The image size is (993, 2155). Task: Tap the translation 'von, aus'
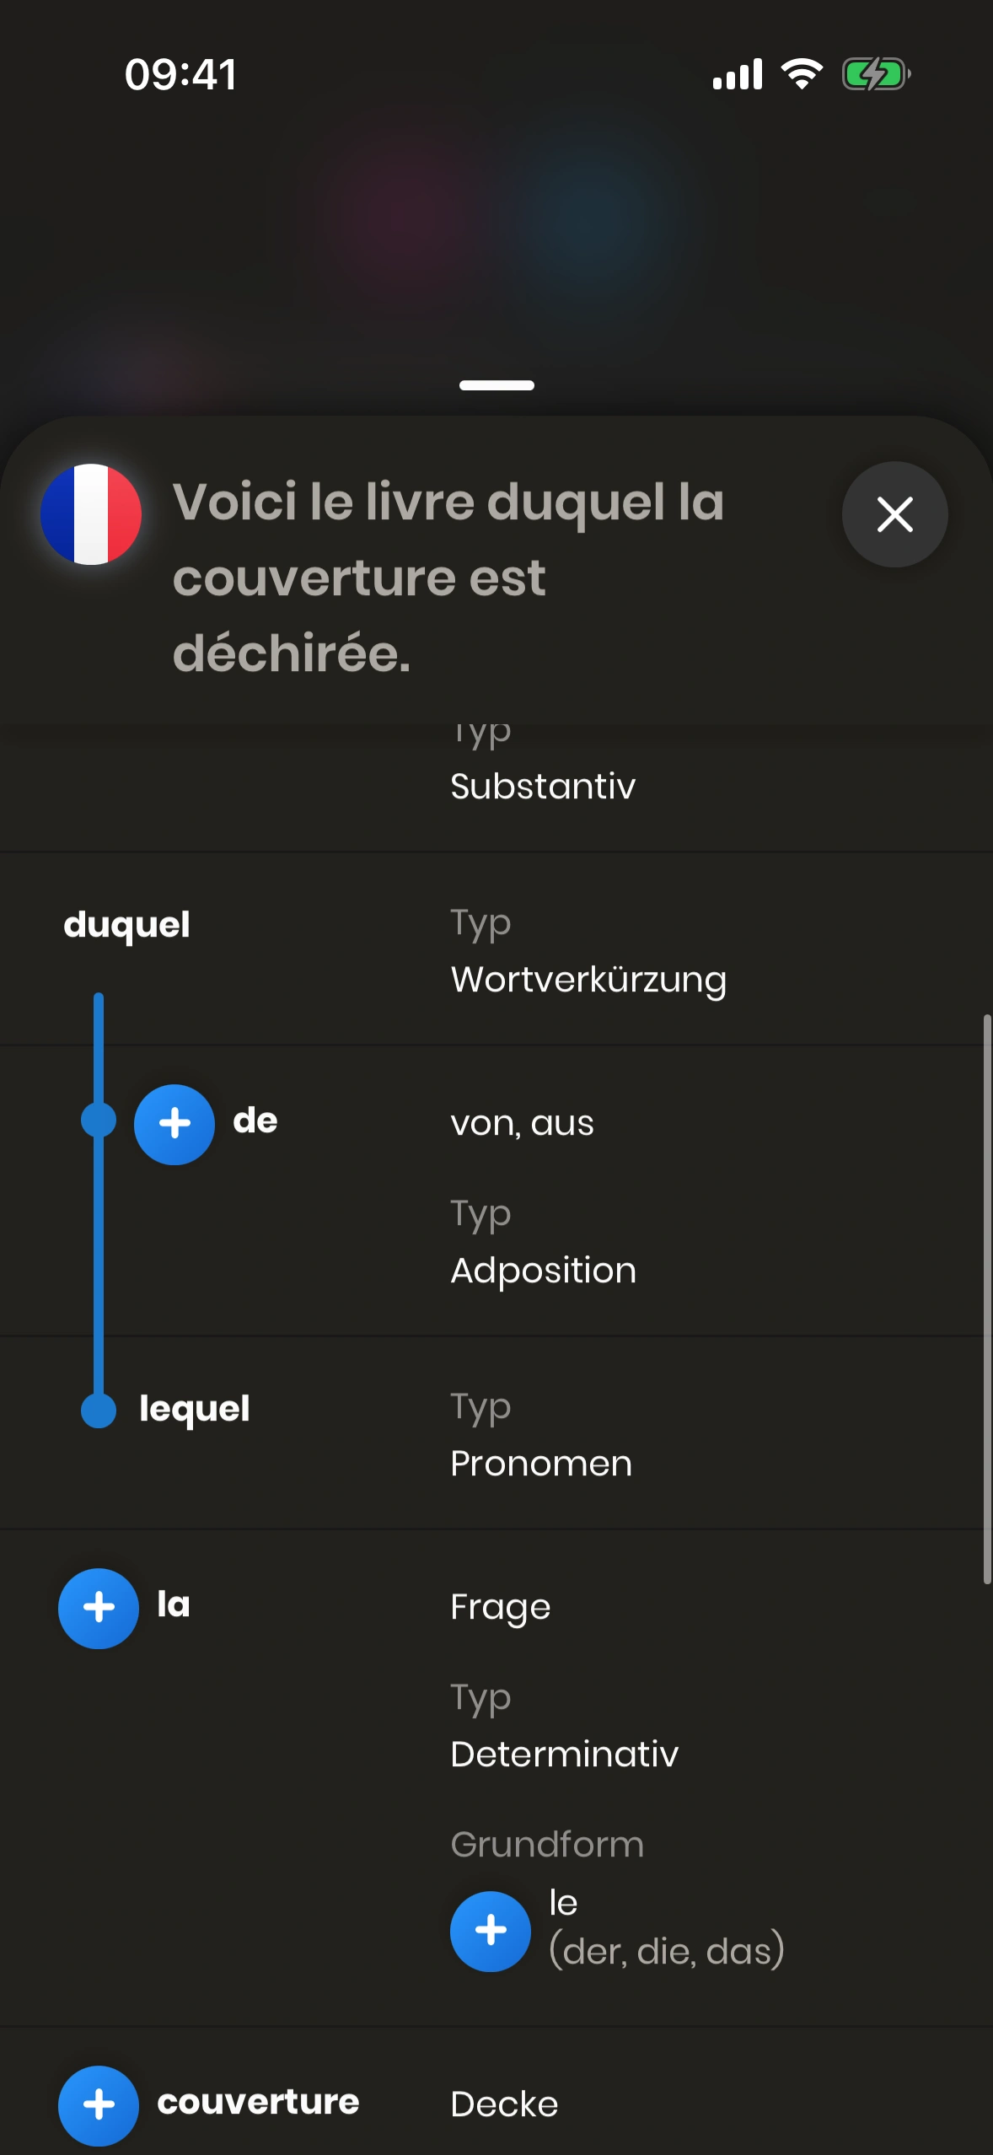[523, 1124]
